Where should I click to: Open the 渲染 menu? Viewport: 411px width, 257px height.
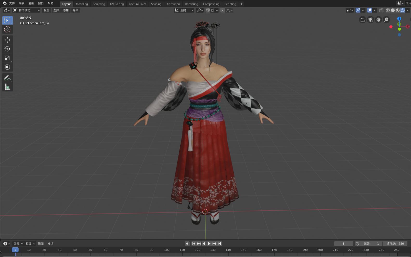point(31,3)
